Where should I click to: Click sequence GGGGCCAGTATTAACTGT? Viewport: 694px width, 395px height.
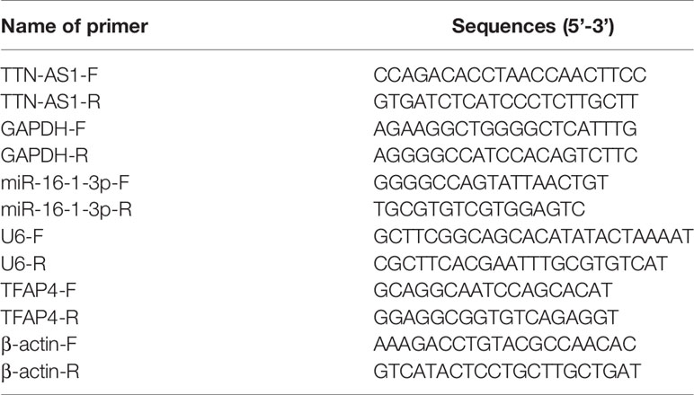[x=491, y=182]
